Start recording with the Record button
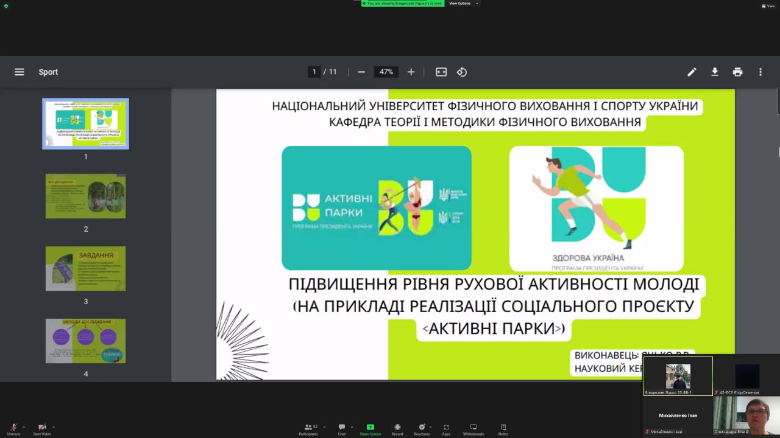 click(x=397, y=427)
